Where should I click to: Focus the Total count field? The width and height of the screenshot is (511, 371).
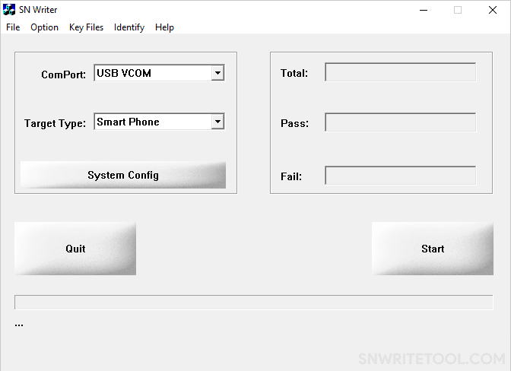click(400, 72)
